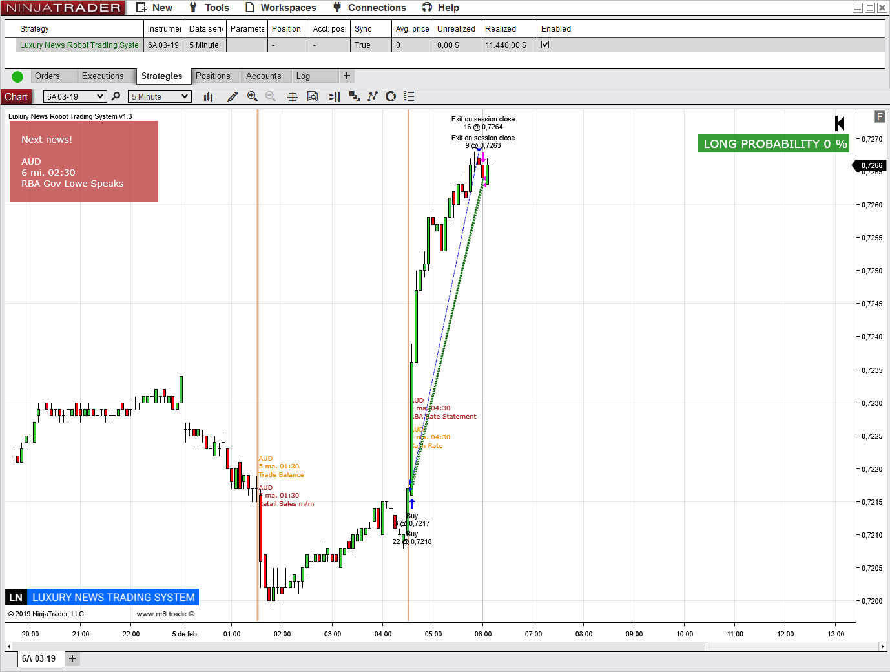Click the instrument search magnifier icon
Image resolution: width=890 pixels, height=672 pixels.
[x=116, y=96]
